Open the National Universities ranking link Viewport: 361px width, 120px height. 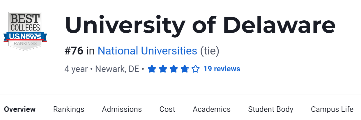[x=147, y=51]
